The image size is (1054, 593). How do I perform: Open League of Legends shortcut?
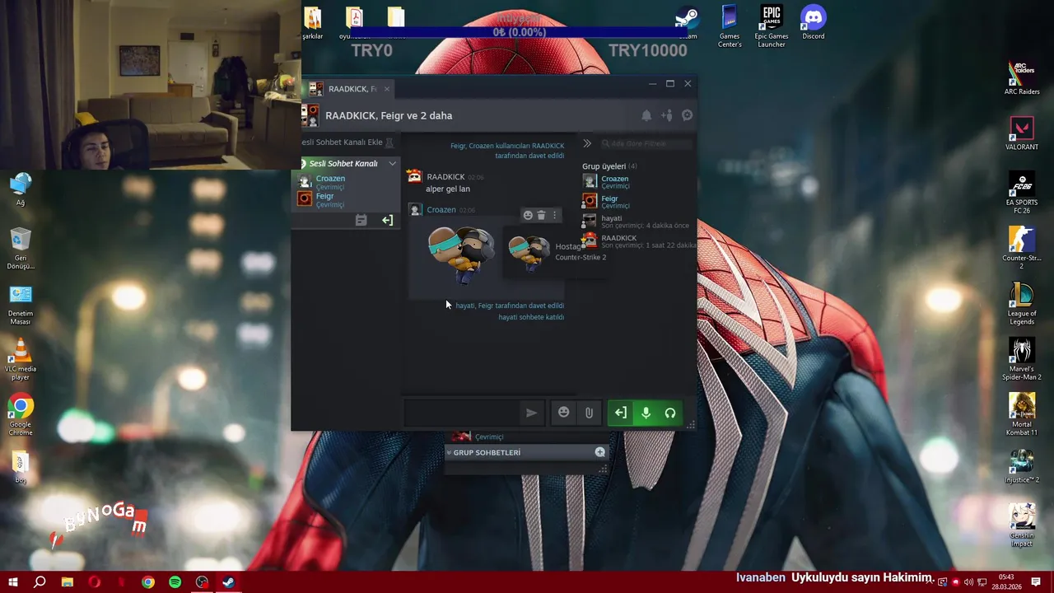tap(1022, 303)
